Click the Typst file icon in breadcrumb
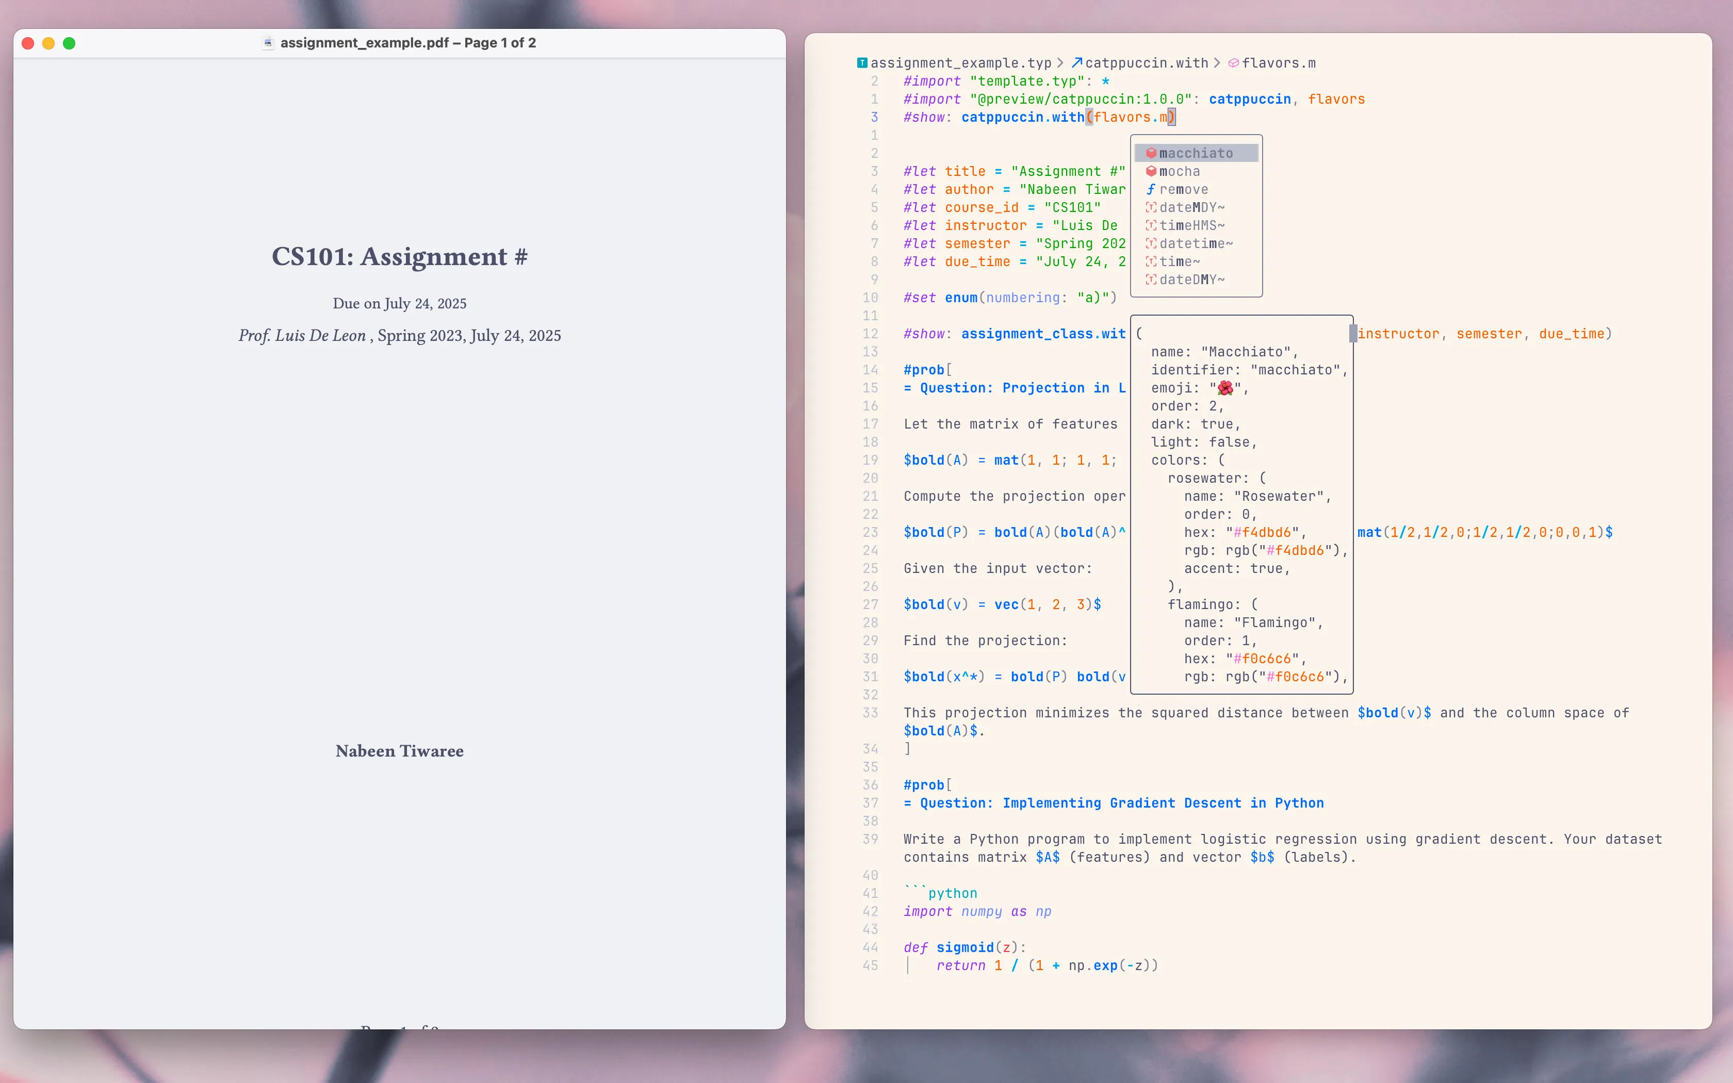 tap(862, 63)
